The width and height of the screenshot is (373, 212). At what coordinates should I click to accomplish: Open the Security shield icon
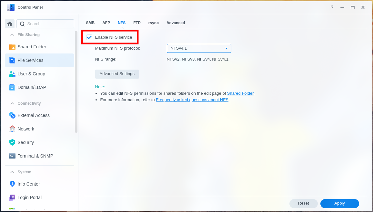[x=12, y=142]
